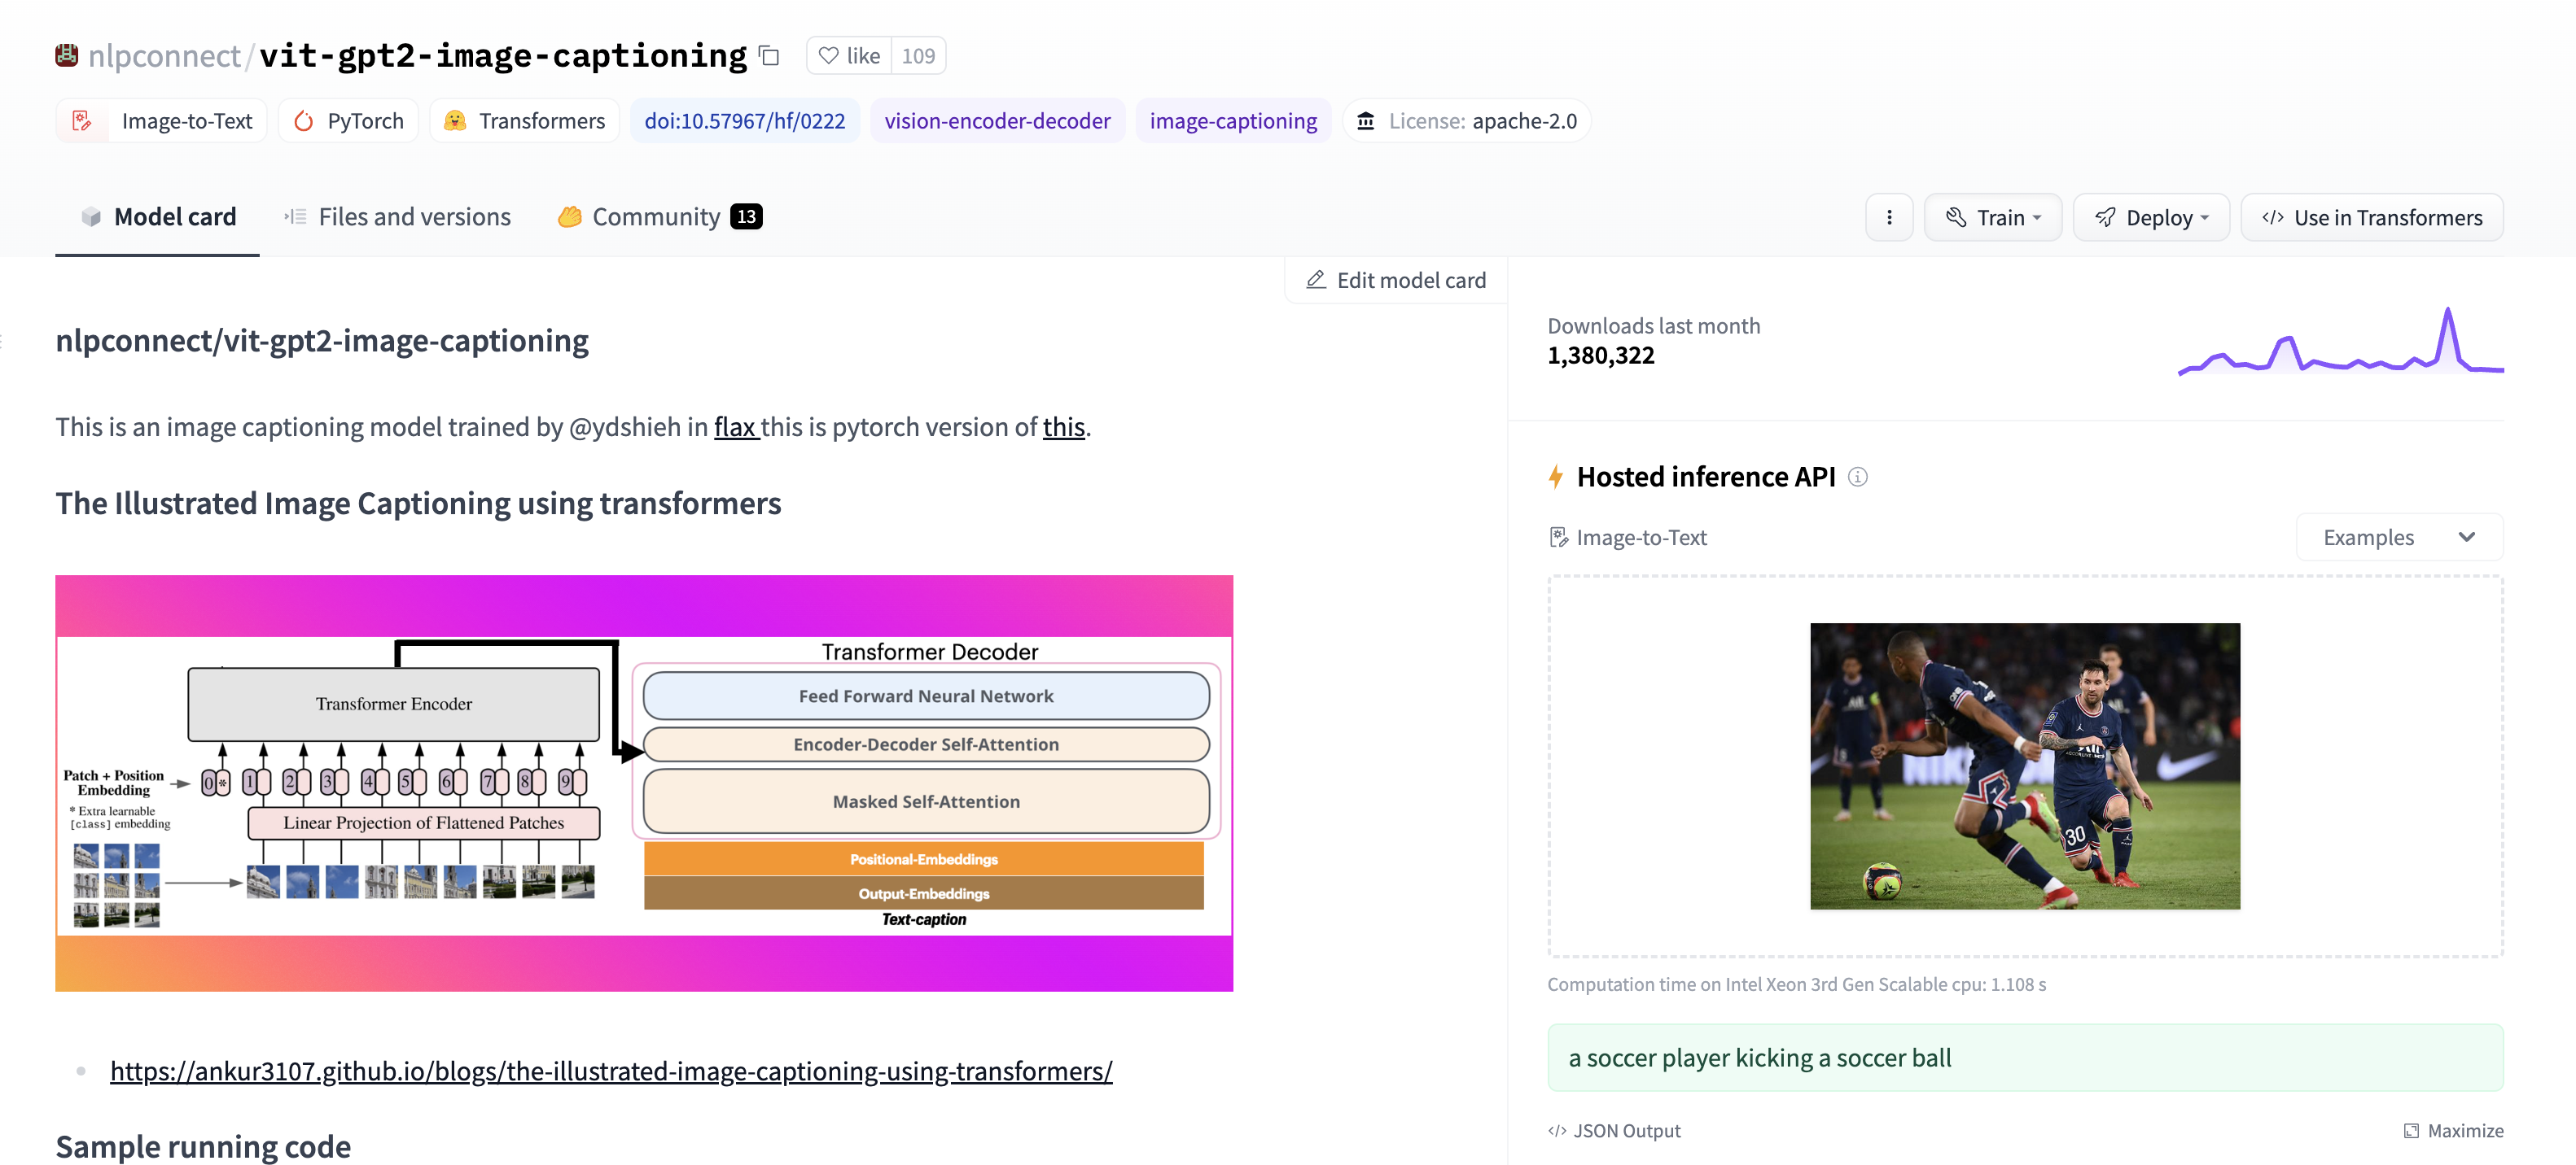Click the Transformers library icon
2576x1165 pixels.
[x=455, y=120]
